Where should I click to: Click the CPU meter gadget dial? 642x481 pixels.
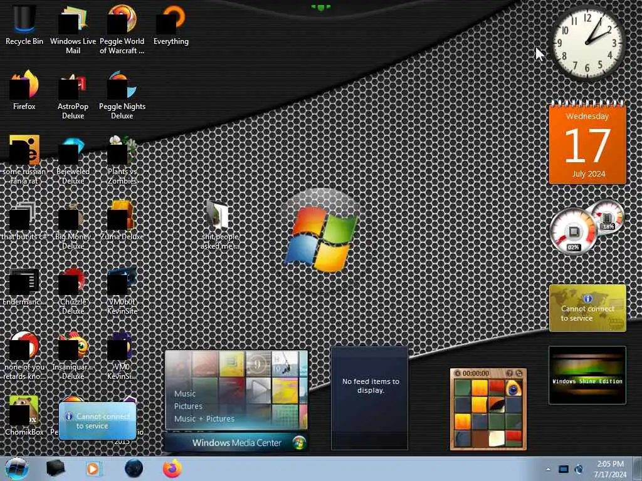tap(573, 232)
